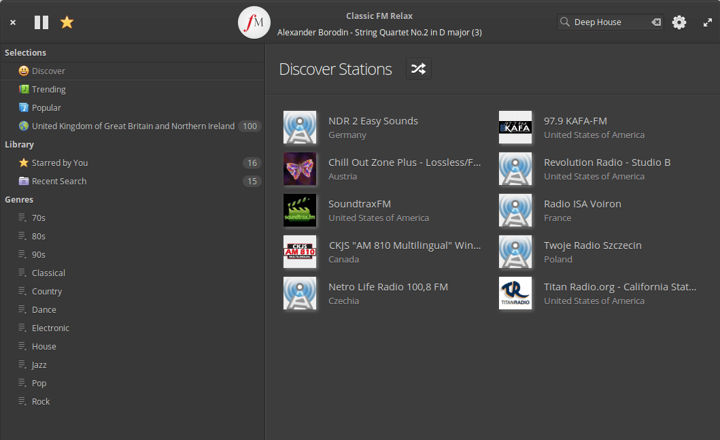Image resolution: width=720 pixels, height=440 pixels.
Task: Click the CKJS AM 810 logo
Action: tap(300, 252)
